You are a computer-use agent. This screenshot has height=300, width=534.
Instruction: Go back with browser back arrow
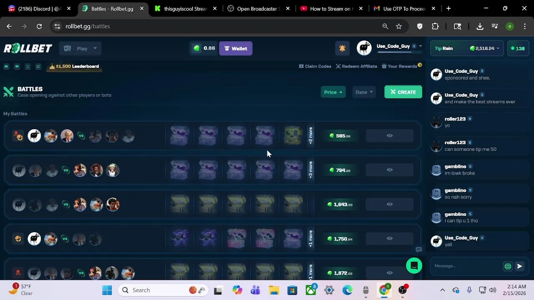pos(9,26)
